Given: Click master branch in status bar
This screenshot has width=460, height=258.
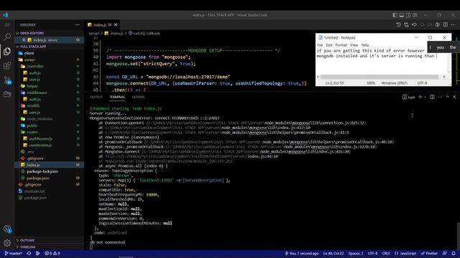Looking at the screenshot, I should click(x=14, y=253).
